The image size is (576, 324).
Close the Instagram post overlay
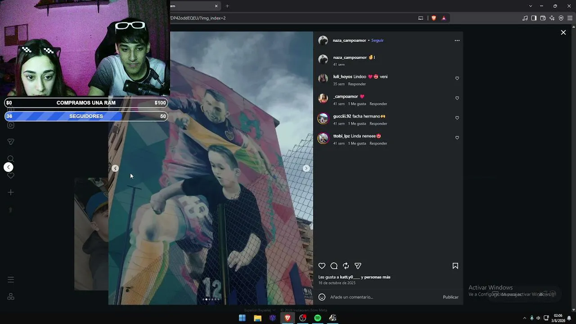pos(563,32)
